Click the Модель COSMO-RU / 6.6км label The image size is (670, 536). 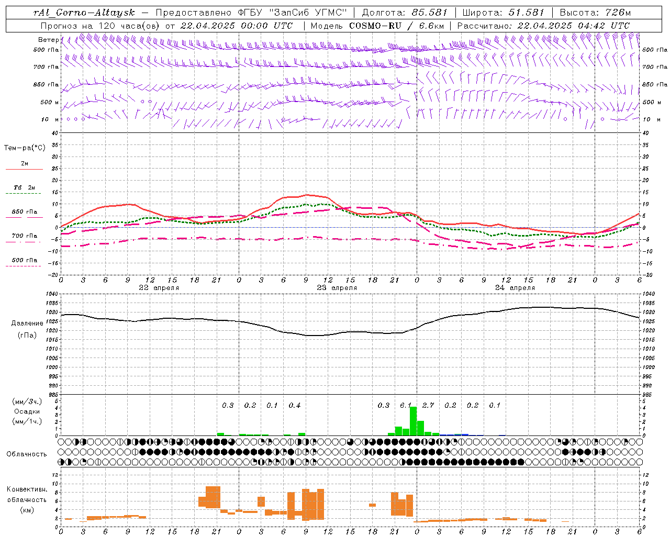click(x=377, y=26)
